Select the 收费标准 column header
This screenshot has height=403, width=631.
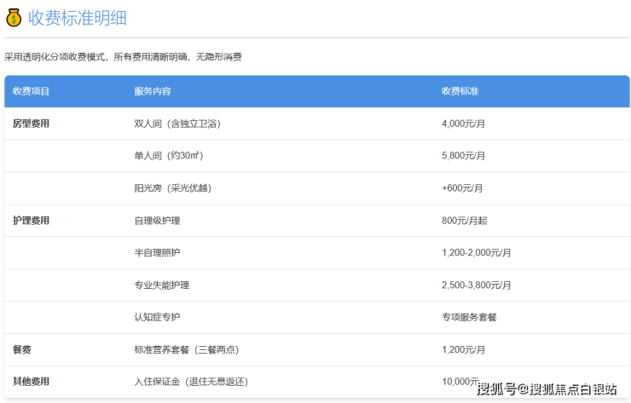pyautogui.click(x=460, y=91)
